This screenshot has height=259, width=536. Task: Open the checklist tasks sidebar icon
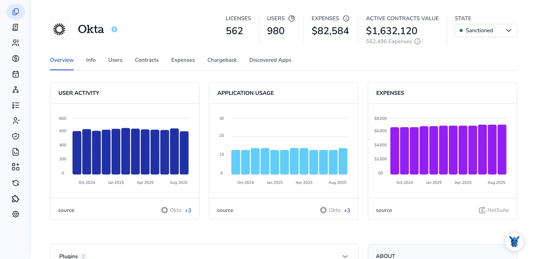(15, 105)
